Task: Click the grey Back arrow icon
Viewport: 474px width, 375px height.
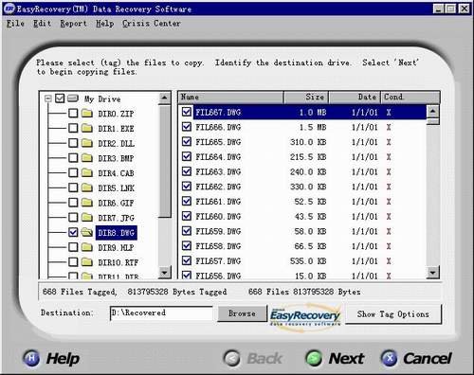Action: click(232, 358)
